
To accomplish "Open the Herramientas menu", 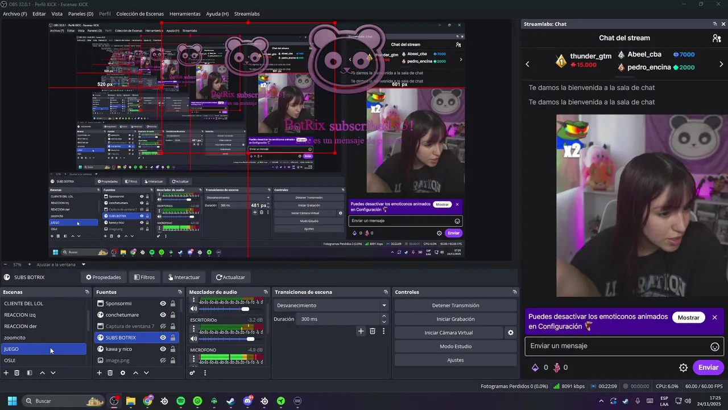I will (x=185, y=14).
